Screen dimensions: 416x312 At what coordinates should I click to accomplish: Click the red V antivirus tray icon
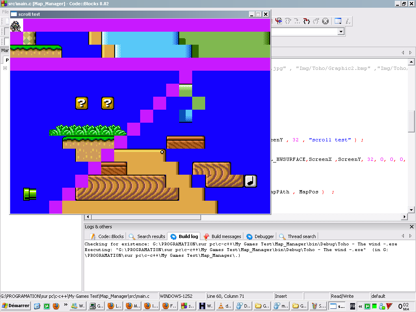point(389,306)
